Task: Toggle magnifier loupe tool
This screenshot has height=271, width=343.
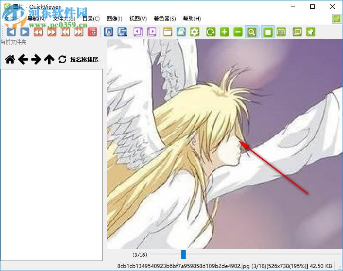Action: tap(251, 32)
